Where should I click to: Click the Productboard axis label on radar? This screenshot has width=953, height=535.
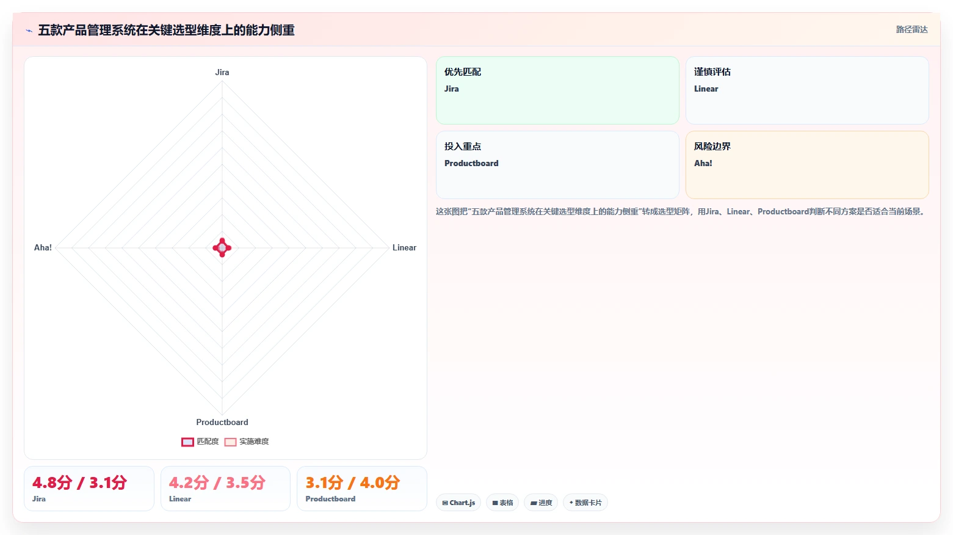point(222,422)
